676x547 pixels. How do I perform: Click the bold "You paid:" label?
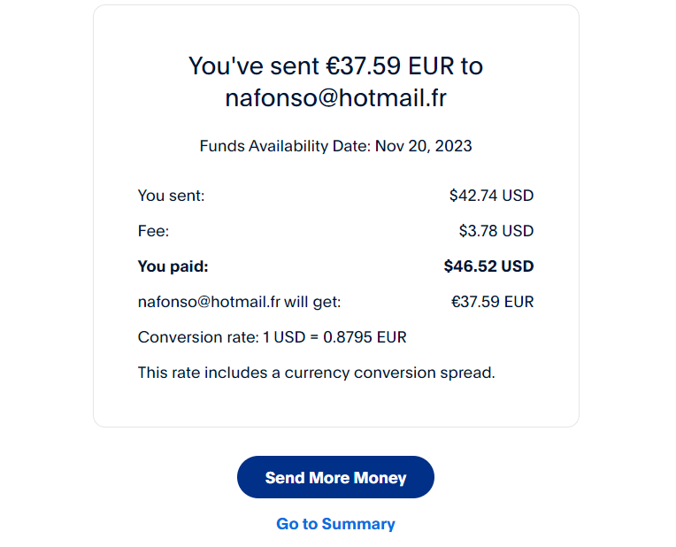[173, 266]
